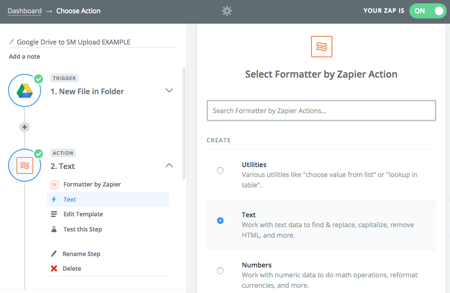Click Rename Step
The height and width of the screenshot is (293, 450).
(x=81, y=254)
